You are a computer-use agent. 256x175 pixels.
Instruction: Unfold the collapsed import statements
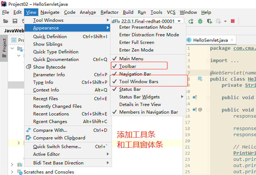click(x=208, y=61)
